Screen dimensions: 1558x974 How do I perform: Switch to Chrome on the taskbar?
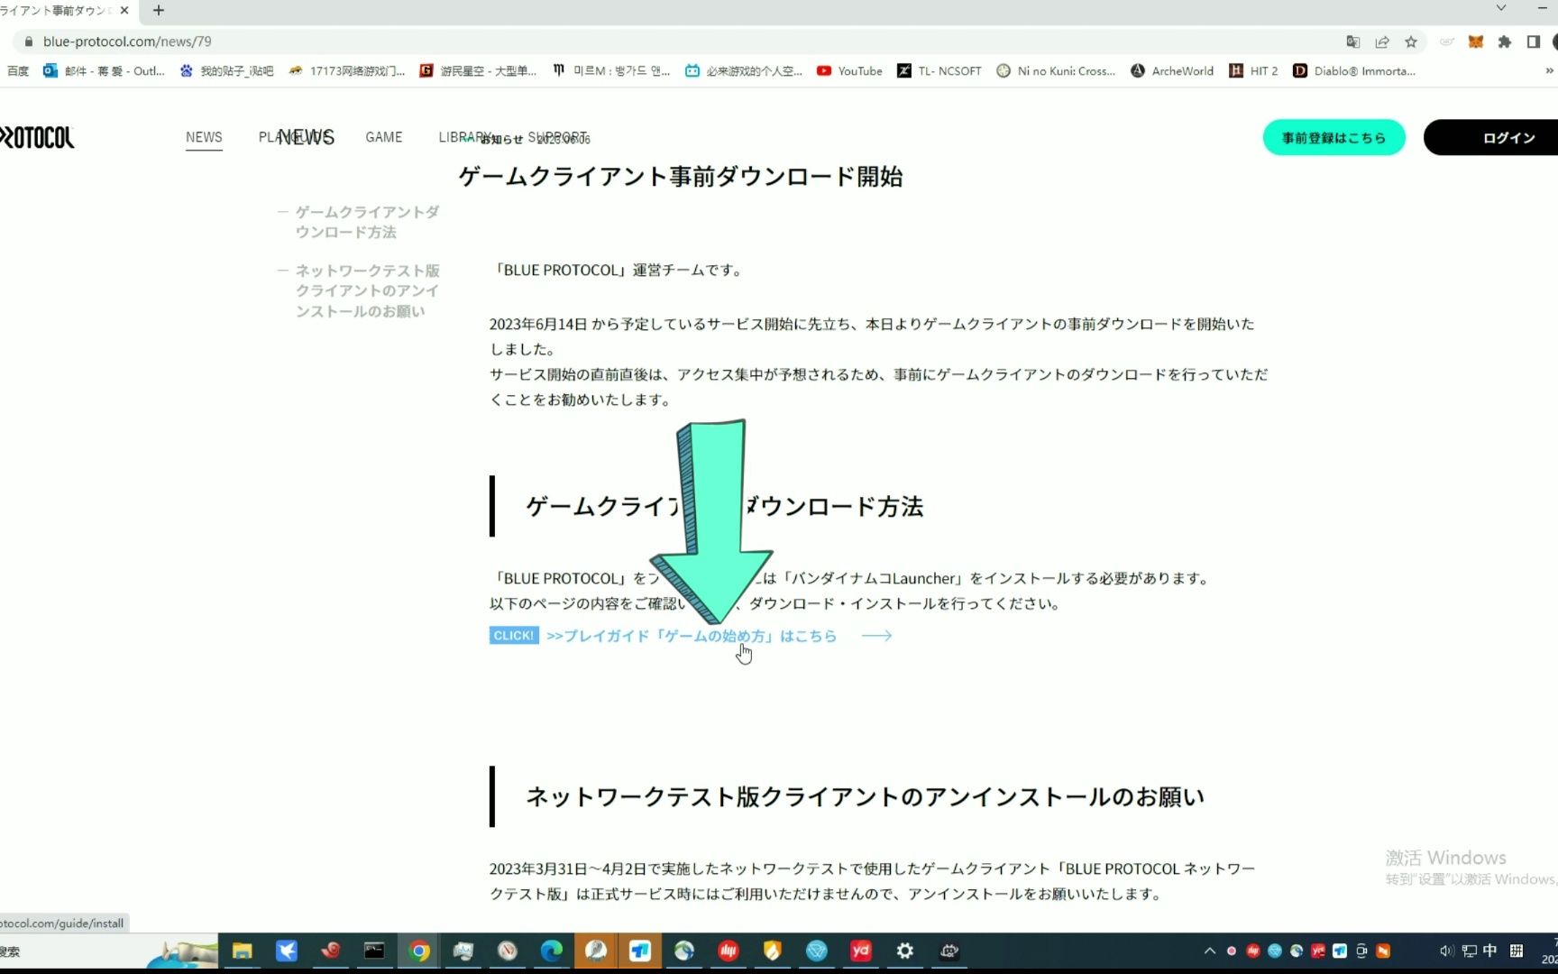(x=419, y=951)
